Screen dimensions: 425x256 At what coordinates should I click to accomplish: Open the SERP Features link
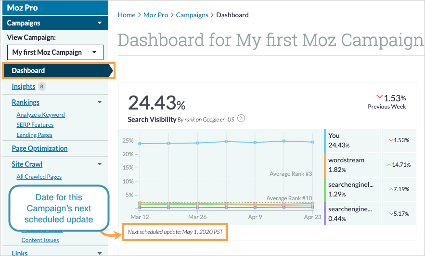(35, 125)
